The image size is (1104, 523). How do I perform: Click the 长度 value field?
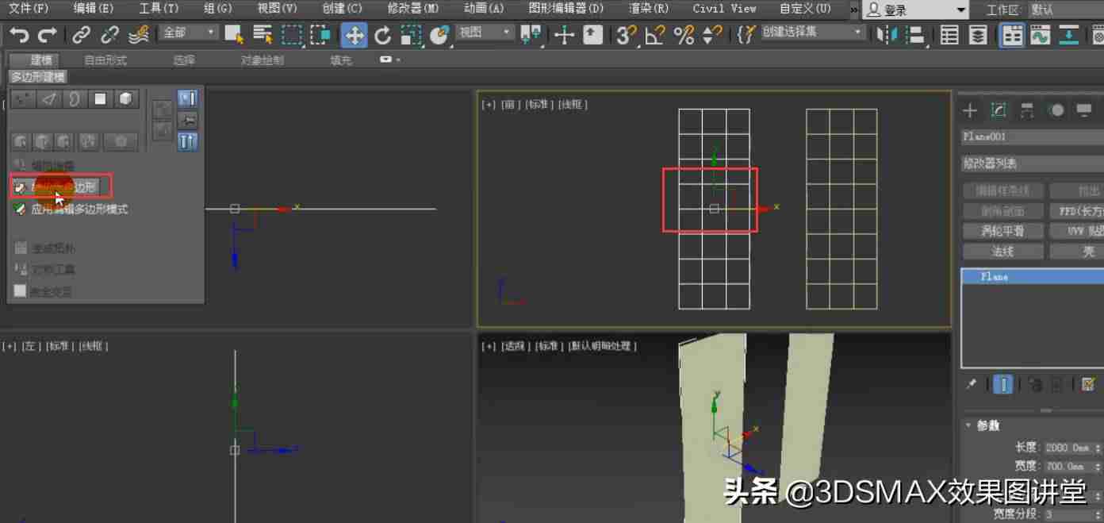tap(1068, 448)
